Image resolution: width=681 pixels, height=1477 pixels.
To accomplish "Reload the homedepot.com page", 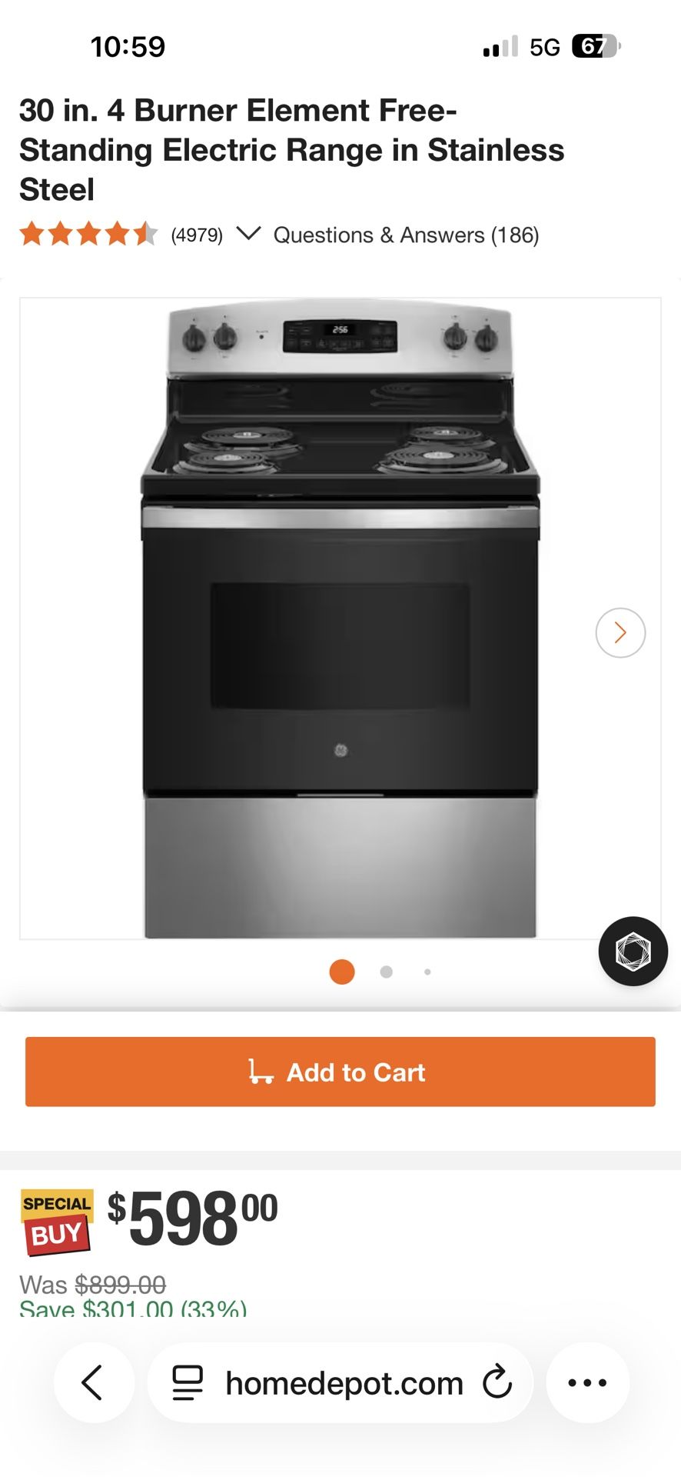I will pyautogui.click(x=497, y=1382).
